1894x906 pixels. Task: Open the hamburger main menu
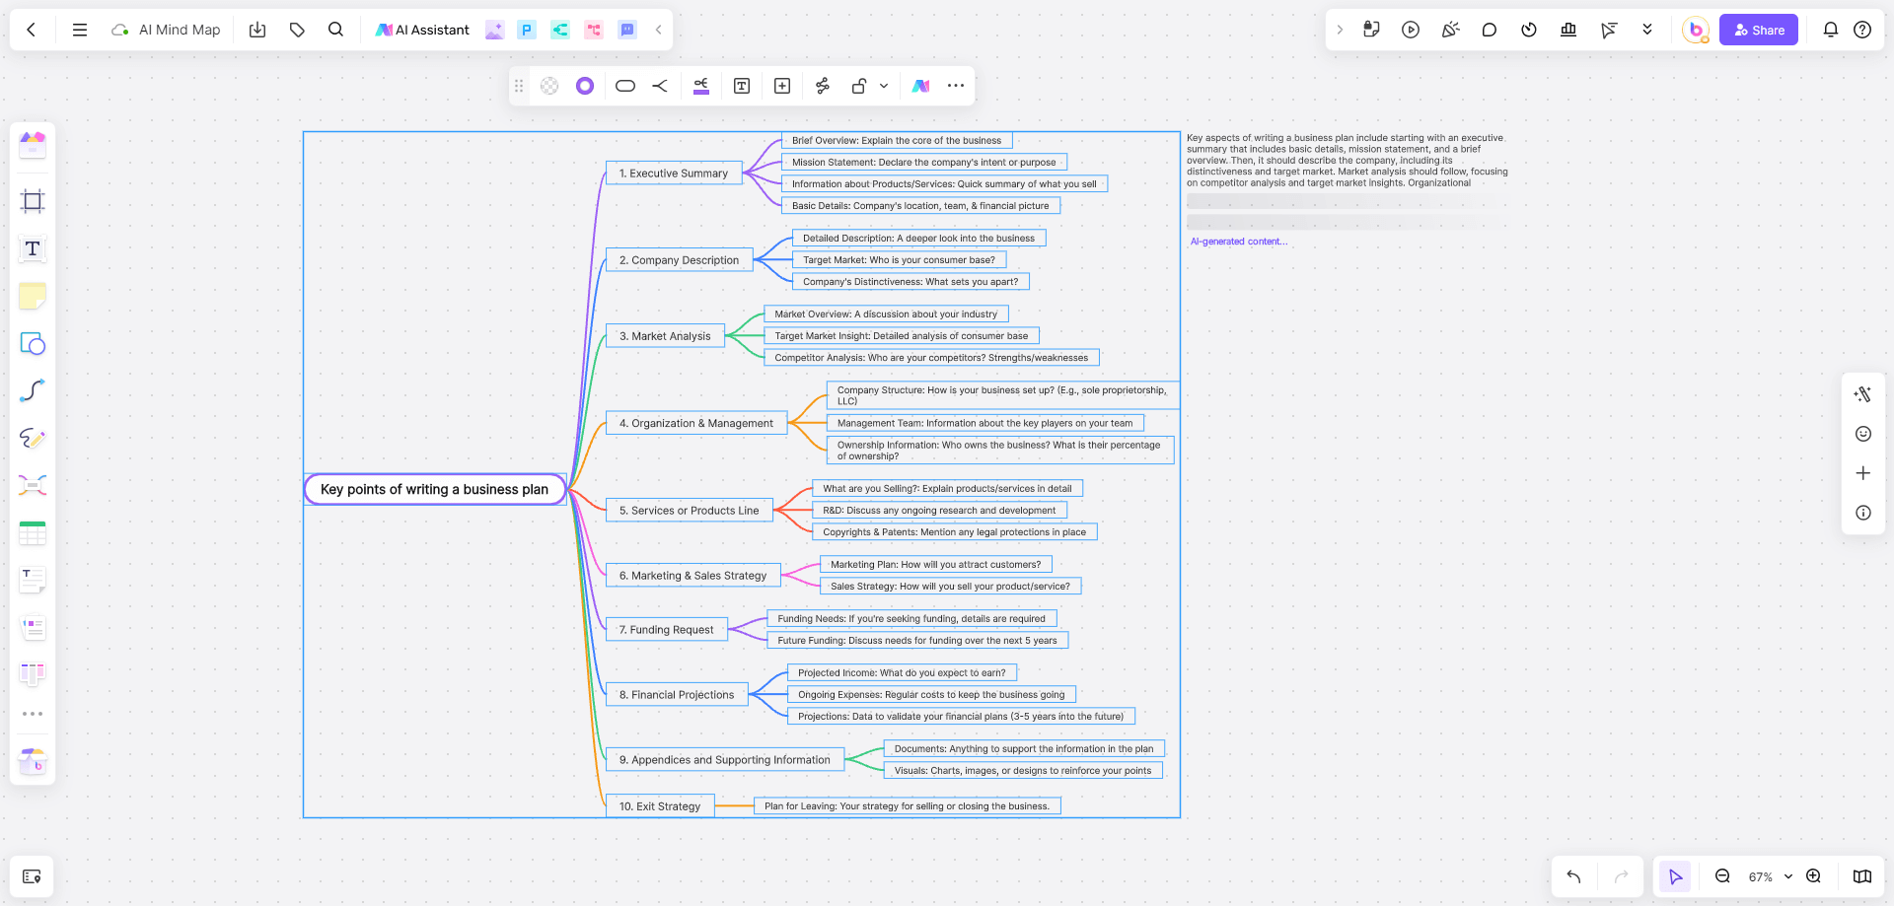pos(80,30)
